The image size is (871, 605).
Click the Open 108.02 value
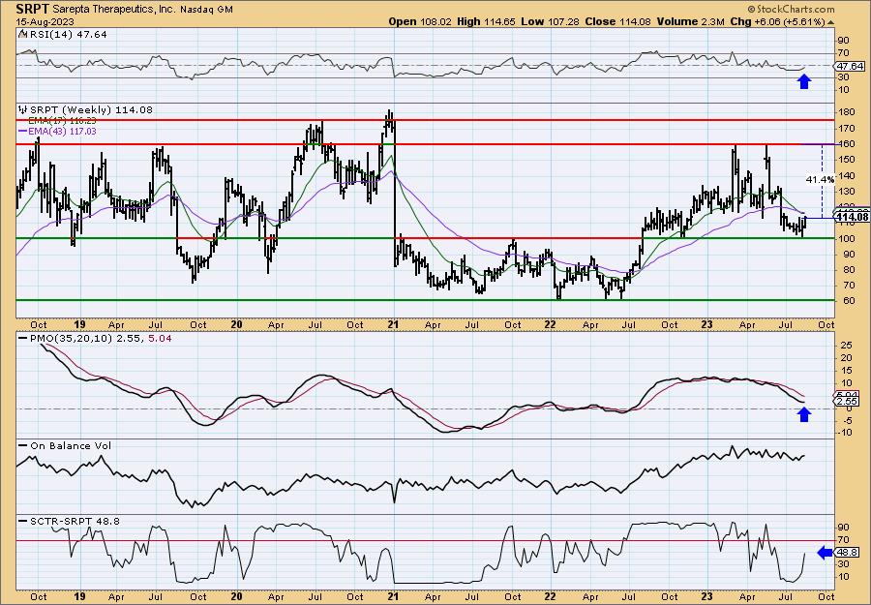[420, 21]
